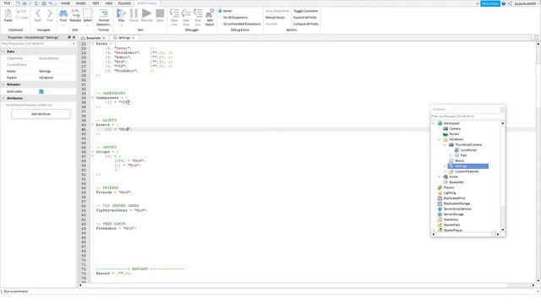The height and width of the screenshot is (304, 541).
Task: Collapse the Behavior properties section
Action: click(x=3, y=84)
